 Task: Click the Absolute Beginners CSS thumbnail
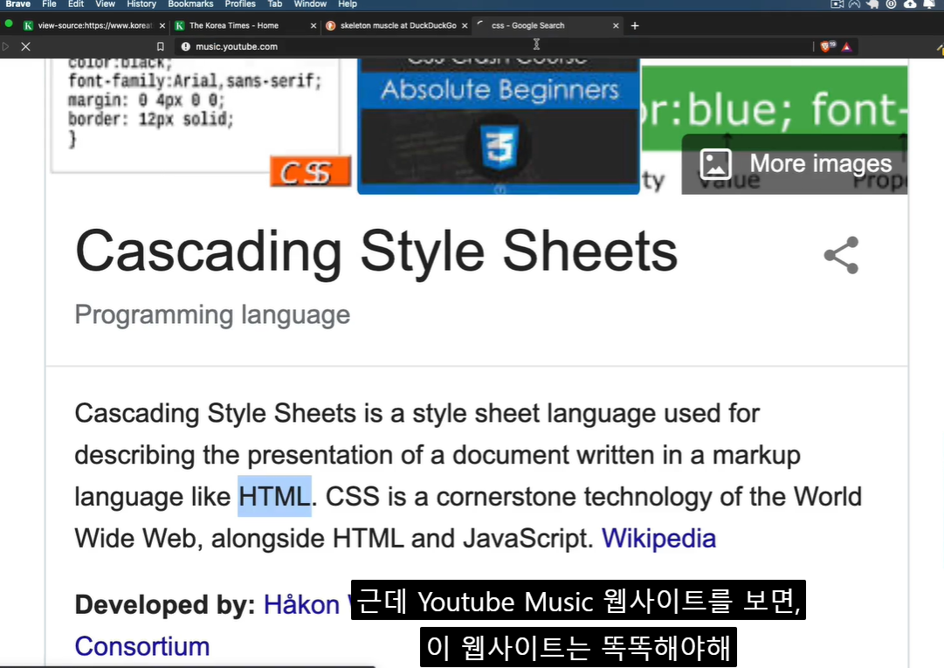[499, 127]
